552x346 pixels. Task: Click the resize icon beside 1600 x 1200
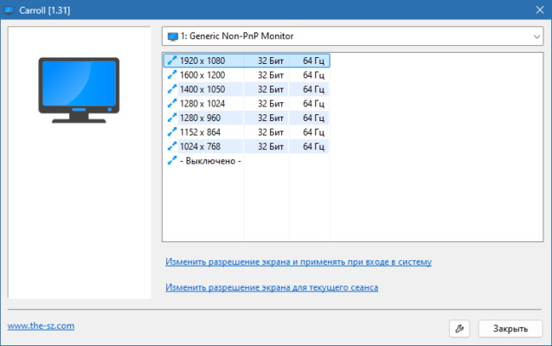pos(172,75)
